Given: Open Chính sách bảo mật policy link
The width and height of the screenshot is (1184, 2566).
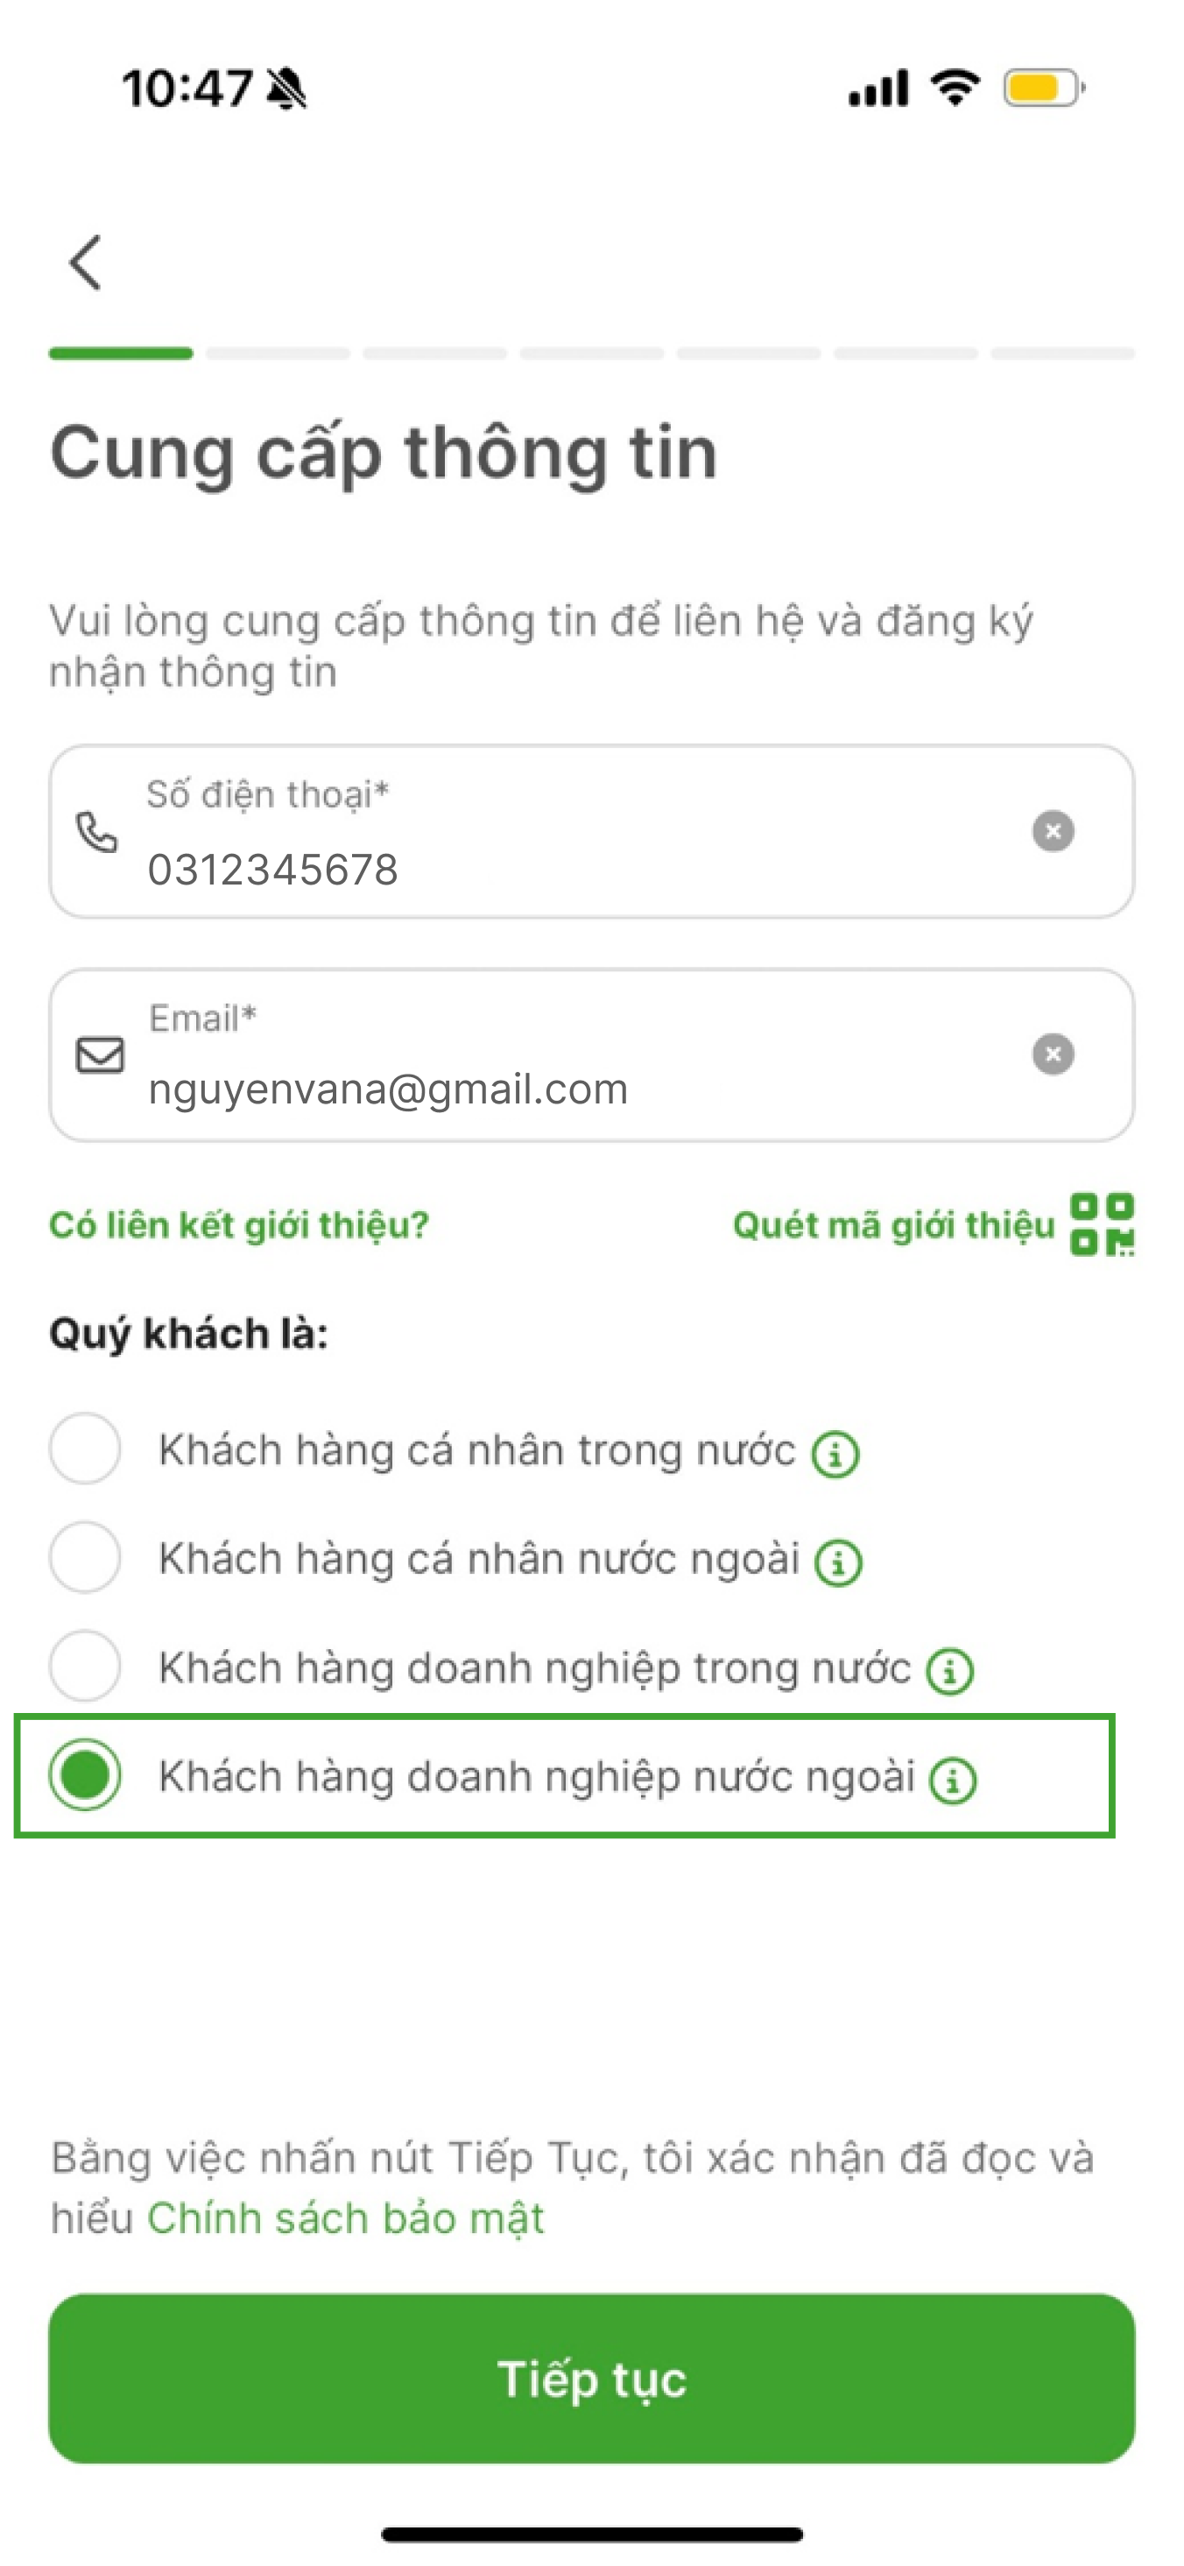Looking at the screenshot, I should click(x=346, y=2218).
